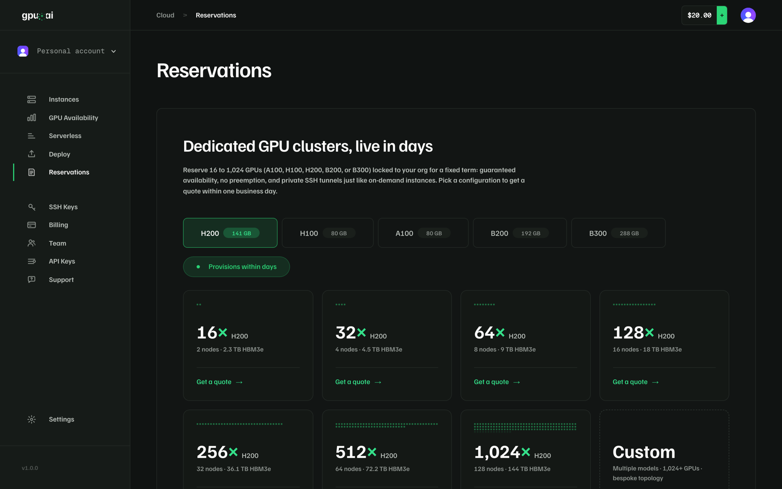This screenshot has width=782, height=489.
Task: Click the arrow on 32x H200 quote
Action: click(x=378, y=383)
